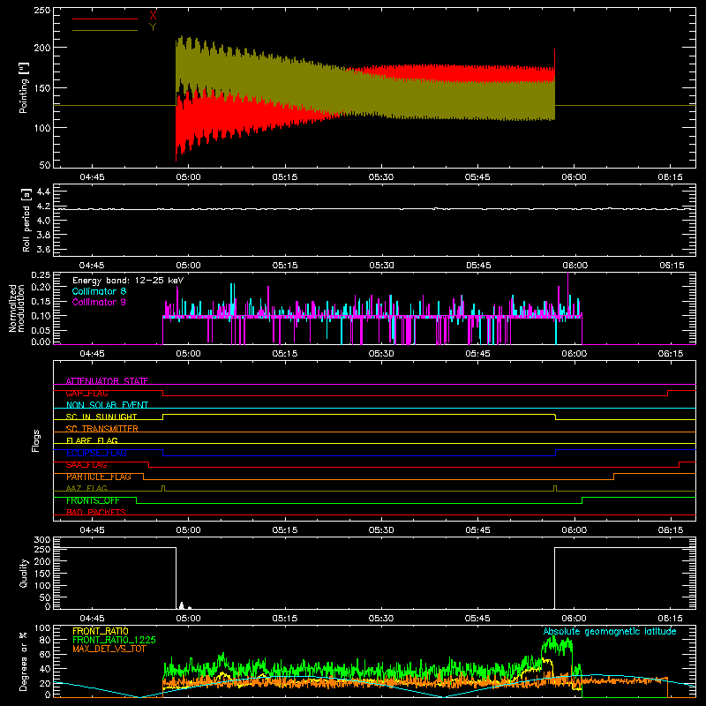Select the dim A4Z_FLAG label

tap(86, 488)
